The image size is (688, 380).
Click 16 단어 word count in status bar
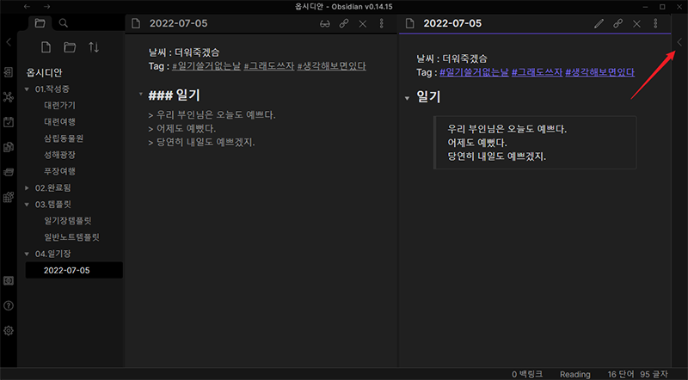click(620, 374)
